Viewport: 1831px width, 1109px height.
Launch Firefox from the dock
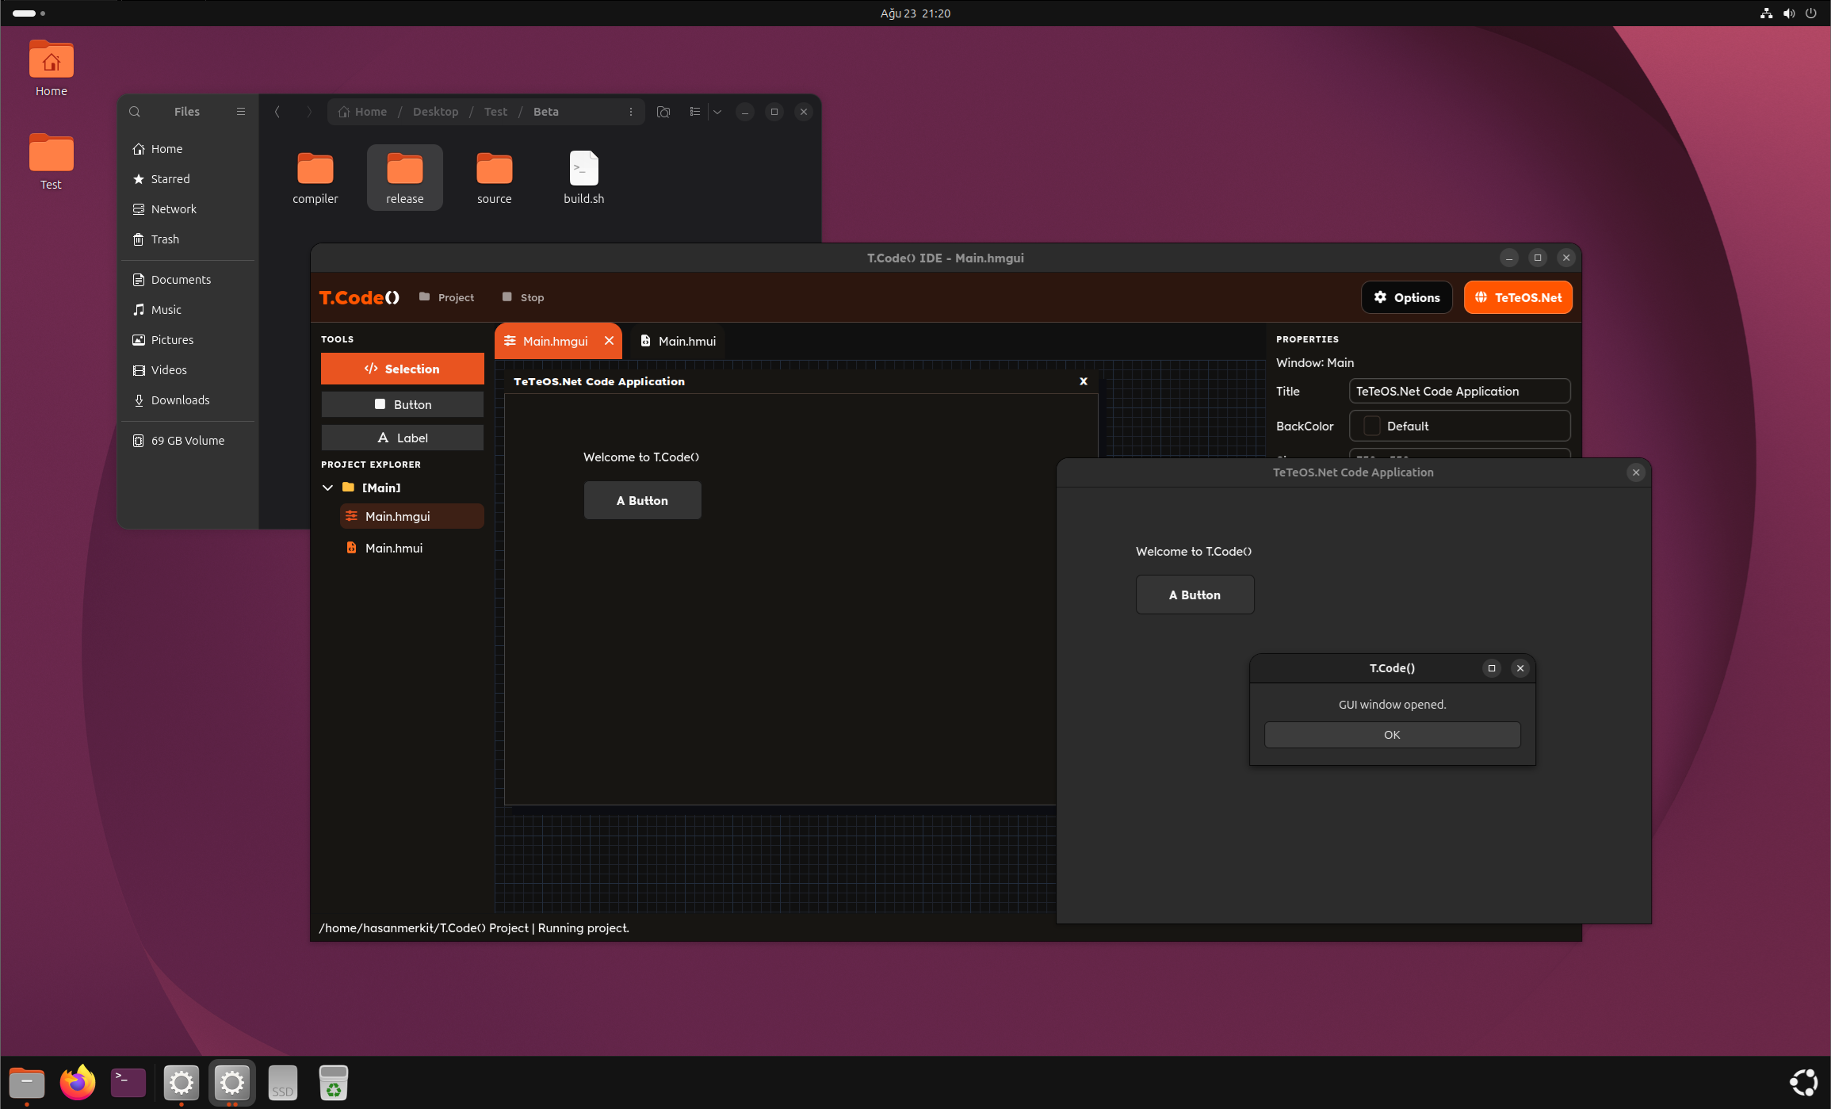coord(78,1083)
